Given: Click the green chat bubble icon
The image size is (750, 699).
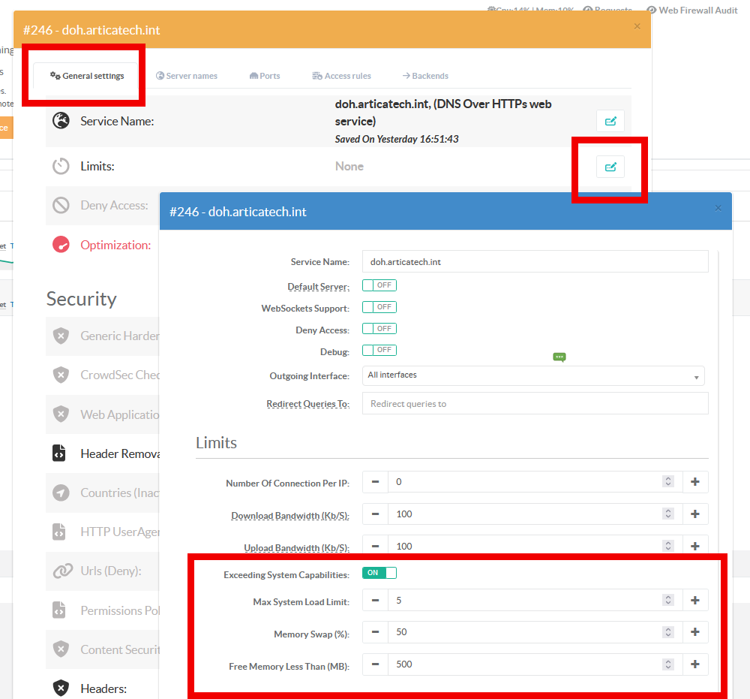Looking at the screenshot, I should click(559, 357).
